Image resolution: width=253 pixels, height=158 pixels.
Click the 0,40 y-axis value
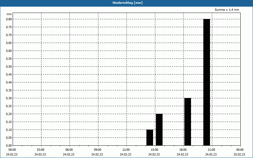tap(9, 82)
